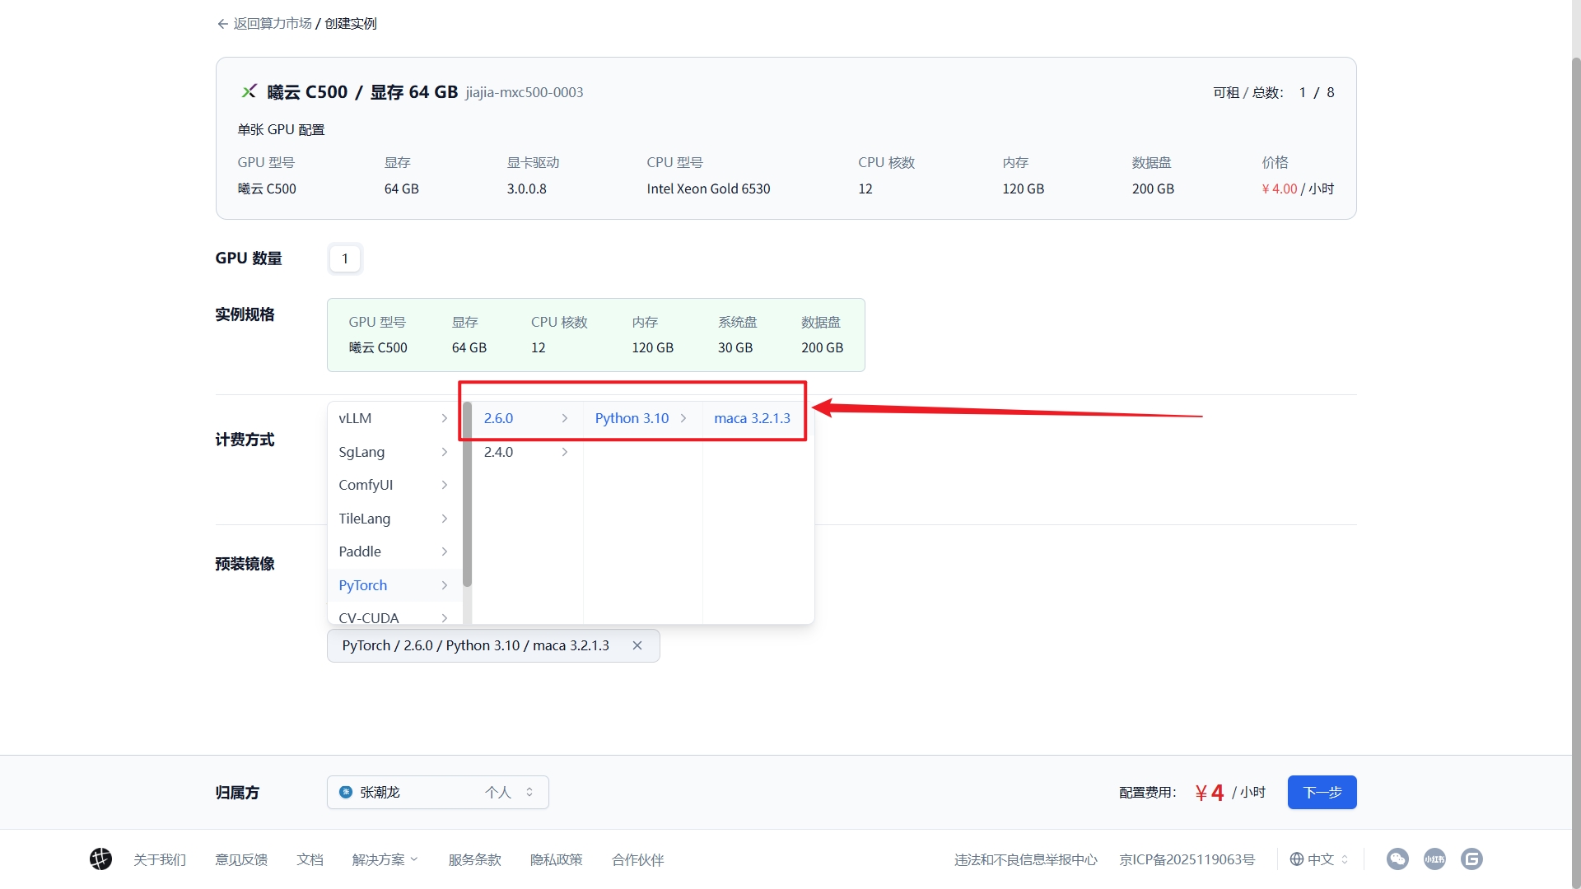Choose PyTorch version 2.4.0

526,452
